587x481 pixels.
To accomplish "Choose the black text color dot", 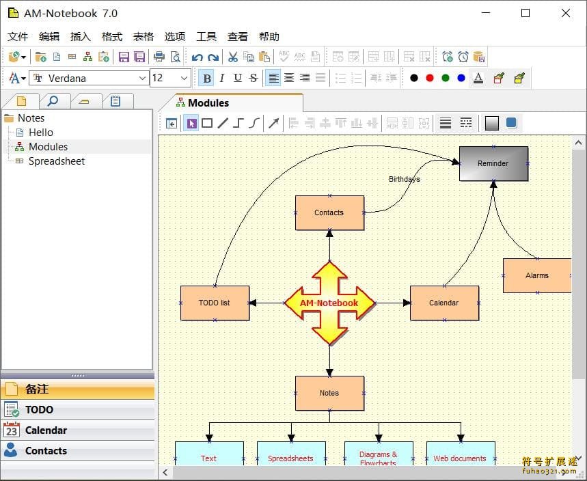I will (413, 78).
